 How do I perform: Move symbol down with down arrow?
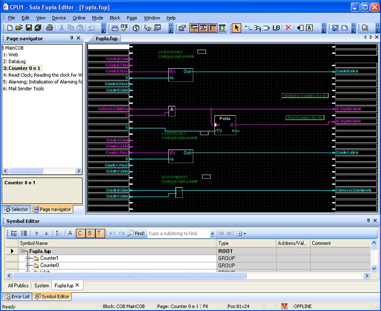[x=46, y=233]
